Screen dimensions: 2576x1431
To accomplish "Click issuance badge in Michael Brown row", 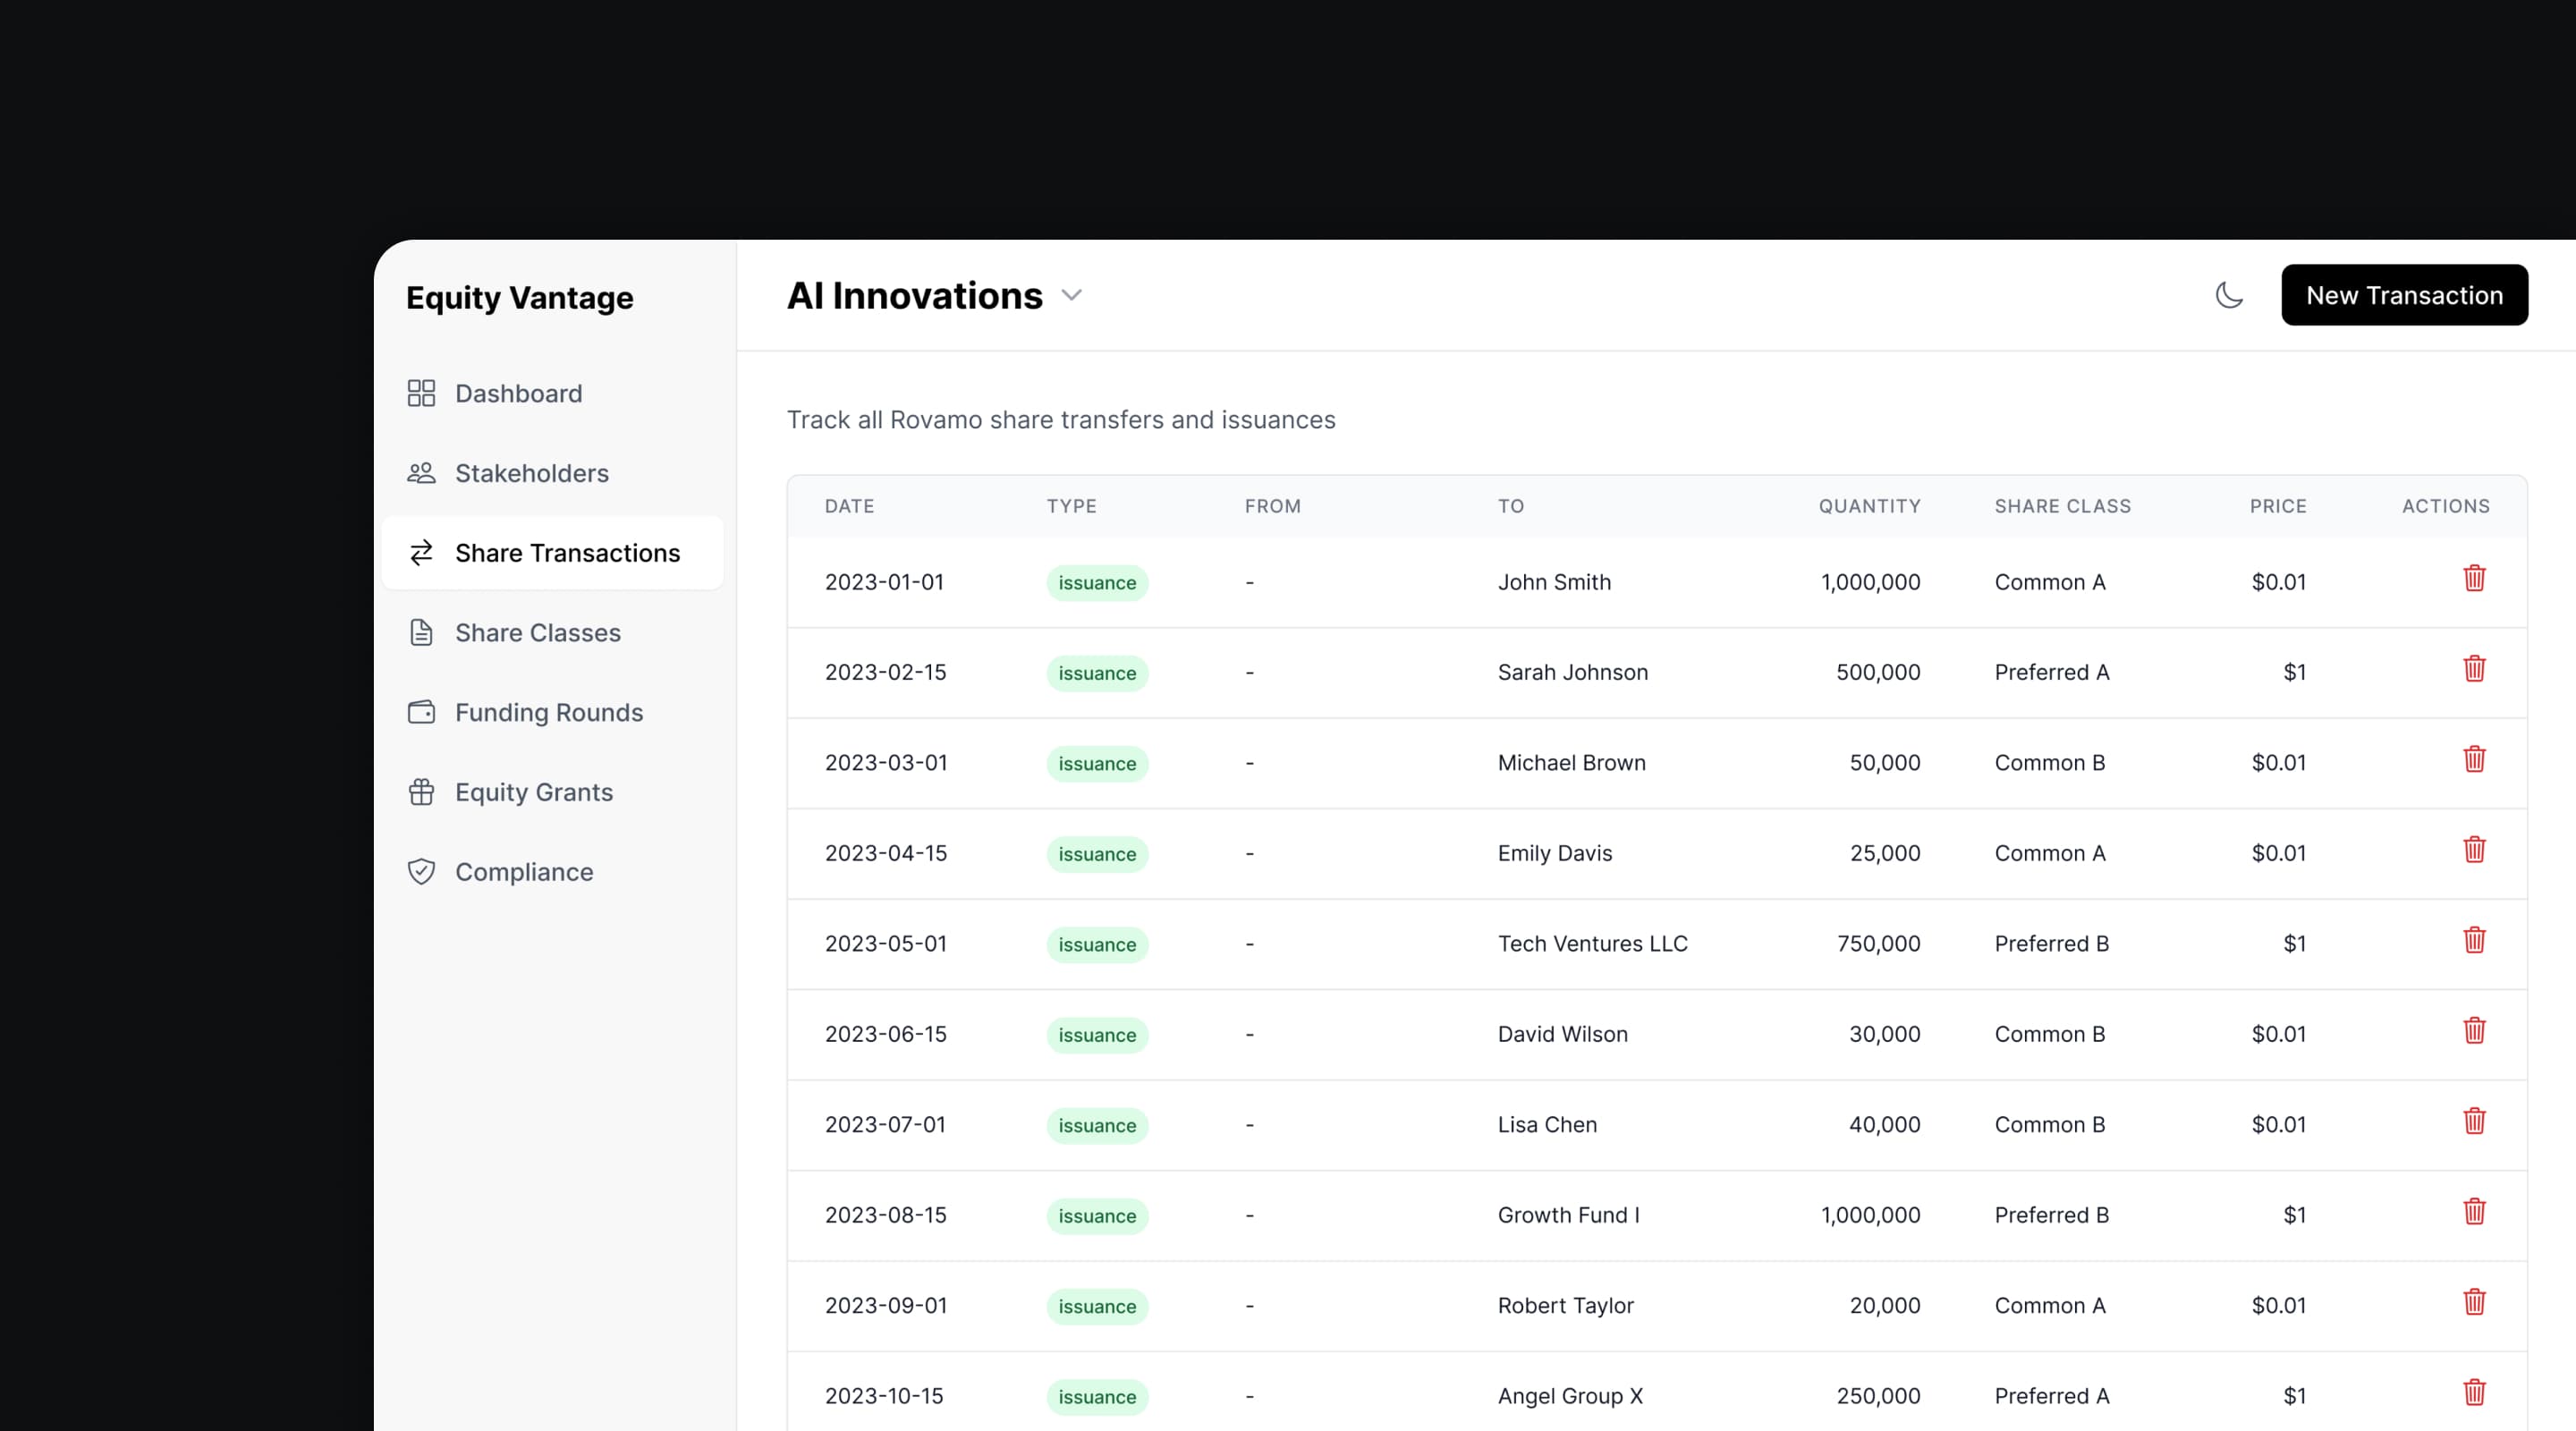I will [1097, 764].
